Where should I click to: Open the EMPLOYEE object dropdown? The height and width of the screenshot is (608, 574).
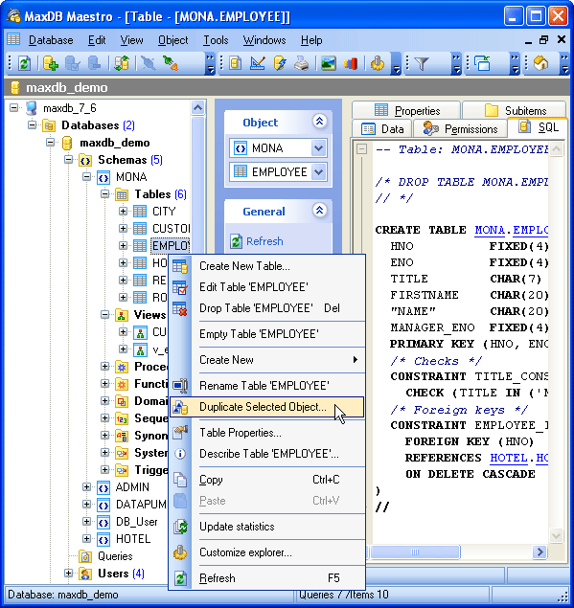tap(319, 171)
